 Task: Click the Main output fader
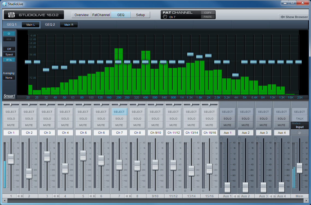[300, 168]
